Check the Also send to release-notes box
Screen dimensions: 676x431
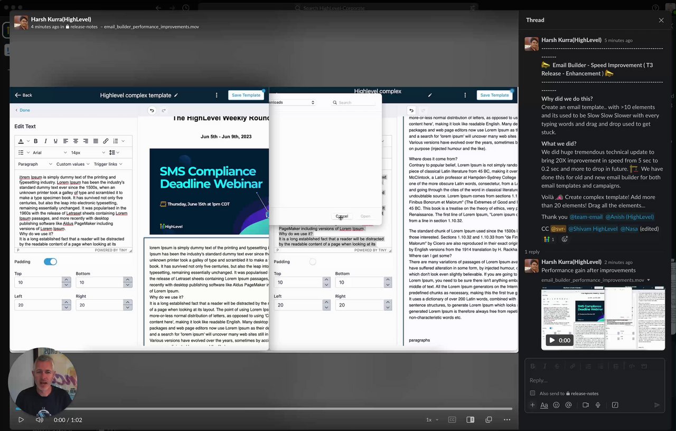[532, 393]
